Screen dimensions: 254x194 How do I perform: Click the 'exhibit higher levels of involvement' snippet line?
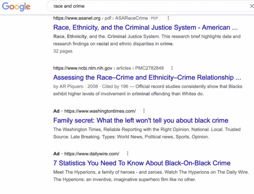click(128, 94)
